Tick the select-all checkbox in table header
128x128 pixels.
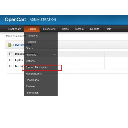click(10, 54)
